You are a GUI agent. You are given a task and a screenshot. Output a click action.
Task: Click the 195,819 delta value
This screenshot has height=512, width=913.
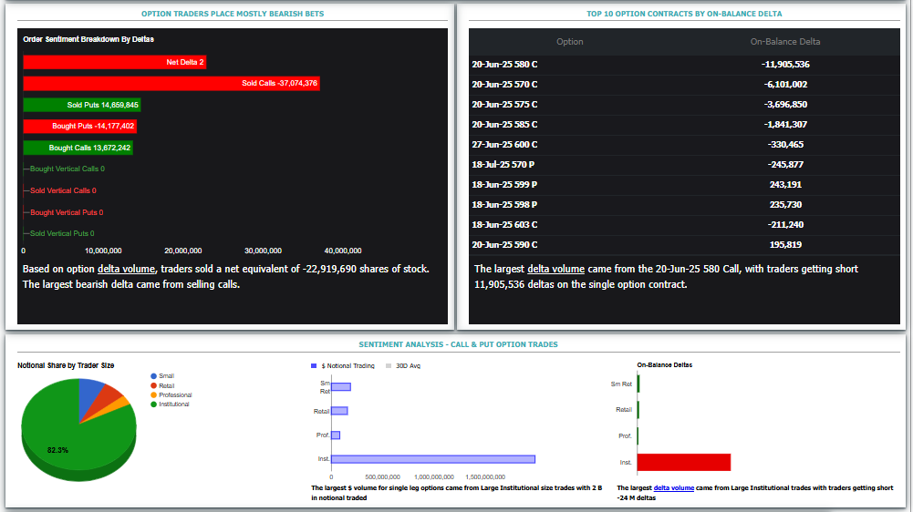coord(785,245)
